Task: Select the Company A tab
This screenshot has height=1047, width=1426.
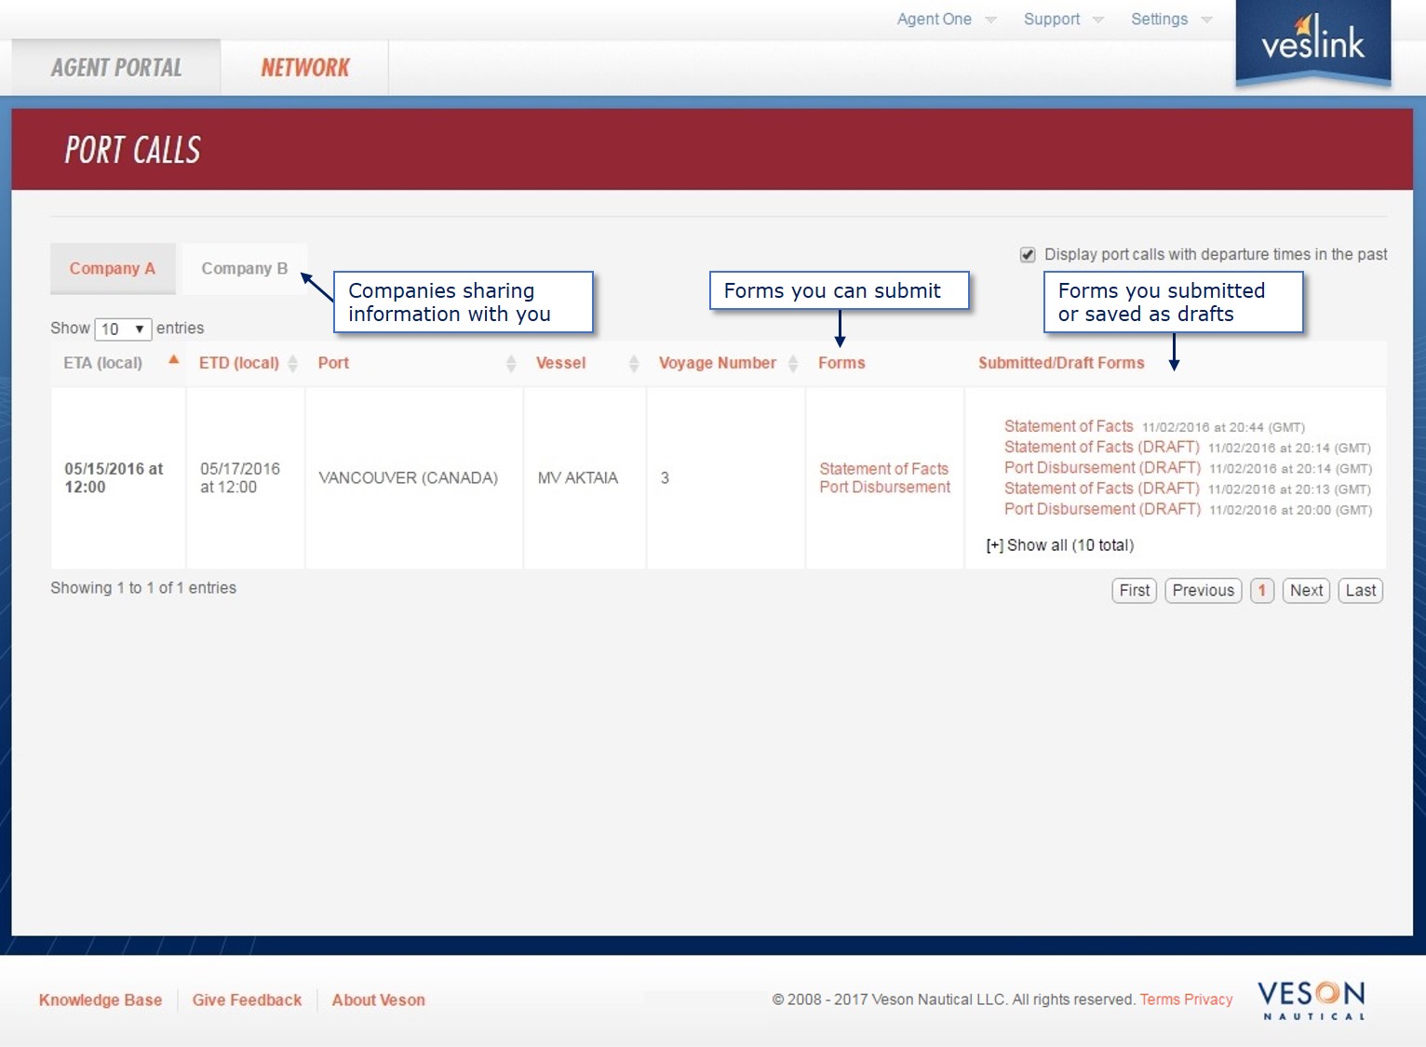Action: 112,268
